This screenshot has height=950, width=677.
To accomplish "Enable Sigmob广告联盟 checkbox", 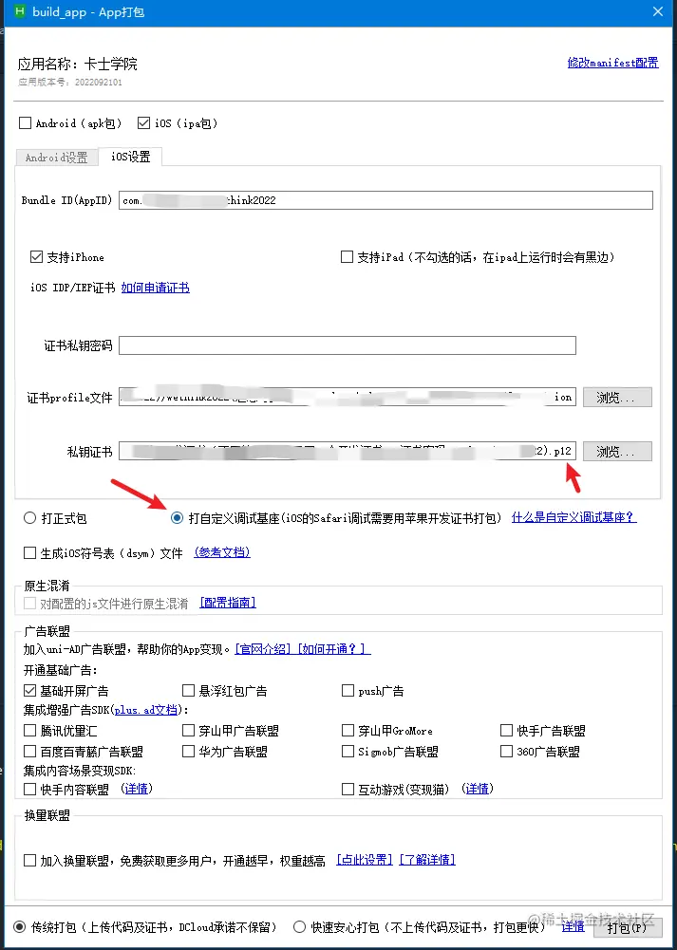I will coord(348,752).
